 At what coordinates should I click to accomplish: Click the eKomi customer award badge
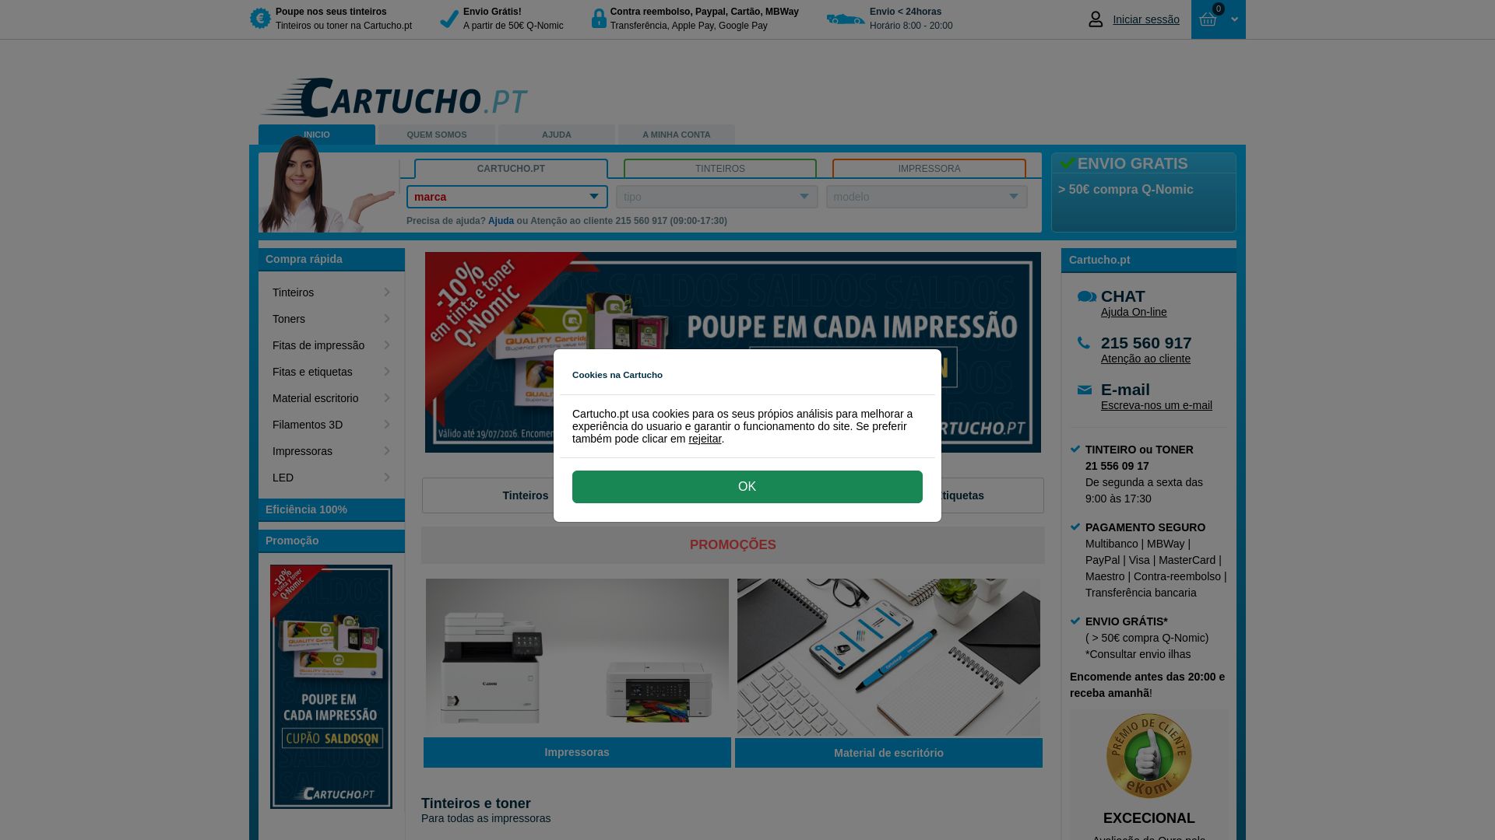coord(1149,756)
